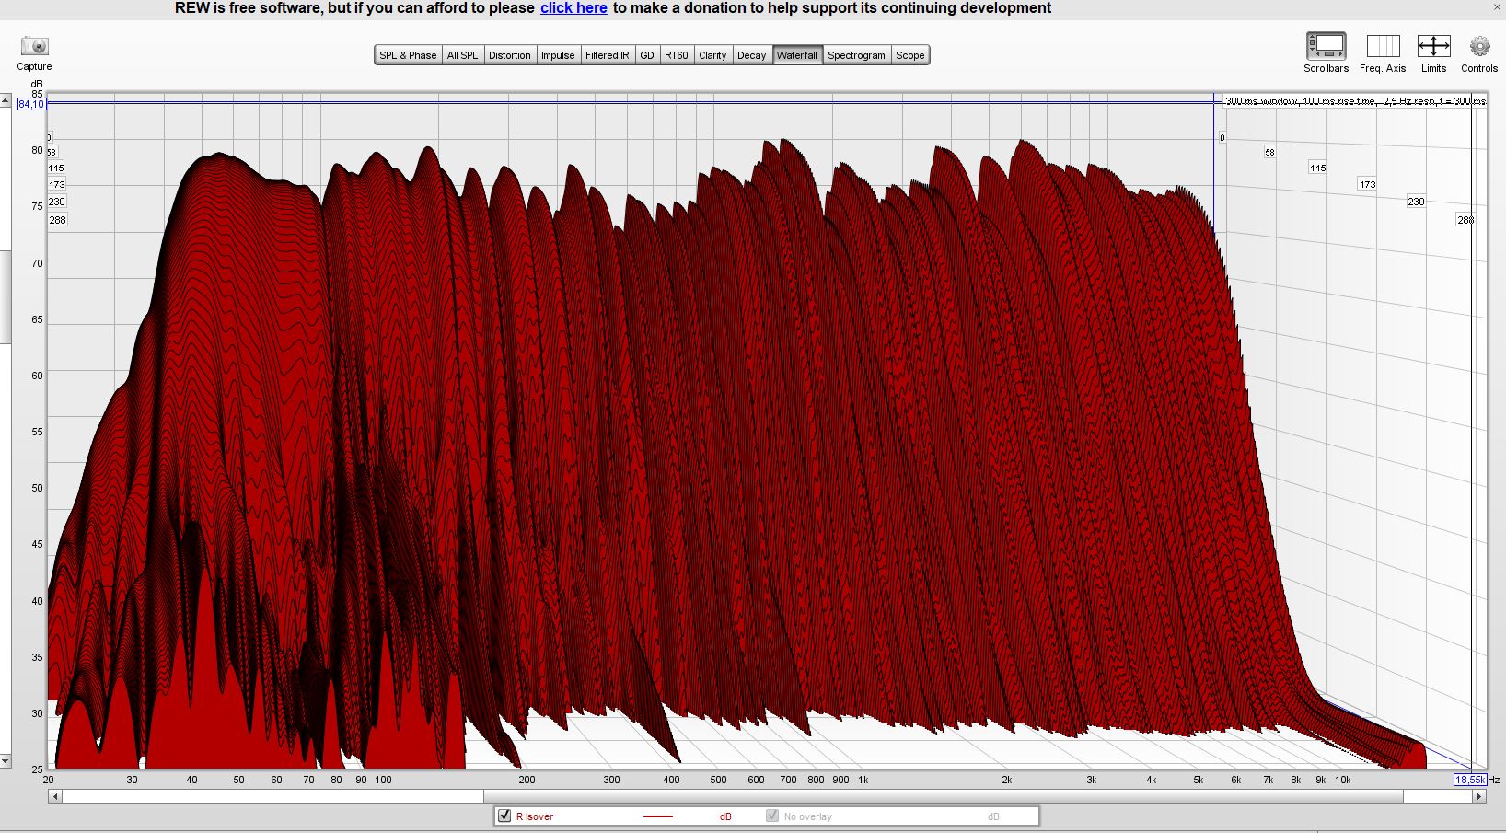This screenshot has width=1506, height=833.
Task: Open the Spectrogram tab
Action: [x=856, y=55]
